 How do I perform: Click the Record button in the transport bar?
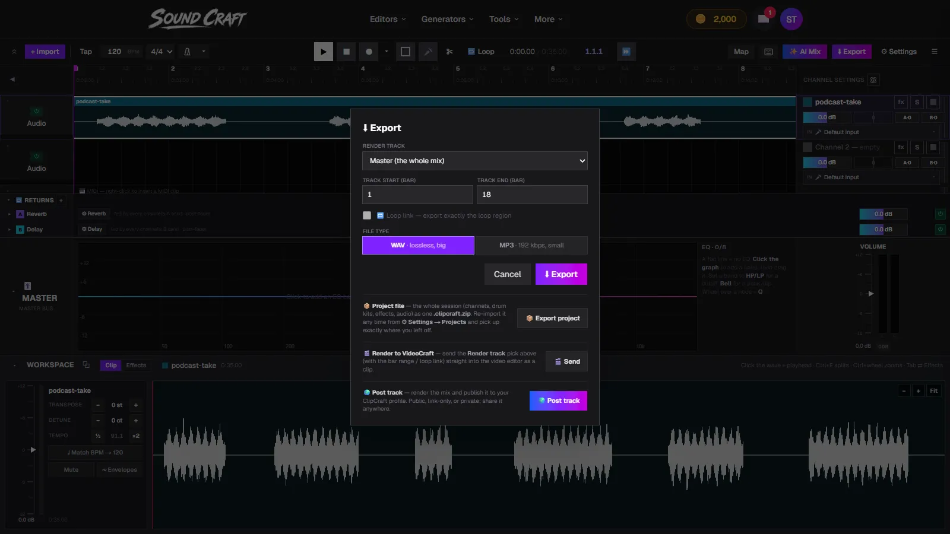tap(369, 52)
